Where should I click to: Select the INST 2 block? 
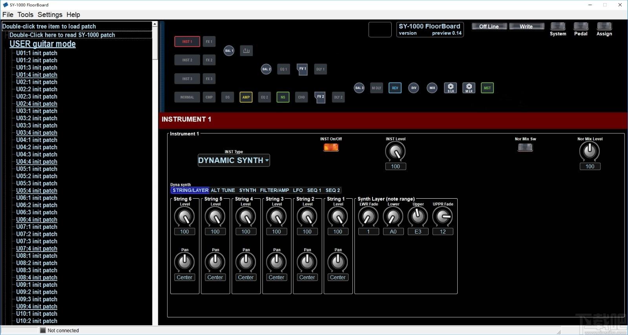coord(187,60)
